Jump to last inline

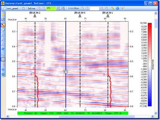point(63,8)
